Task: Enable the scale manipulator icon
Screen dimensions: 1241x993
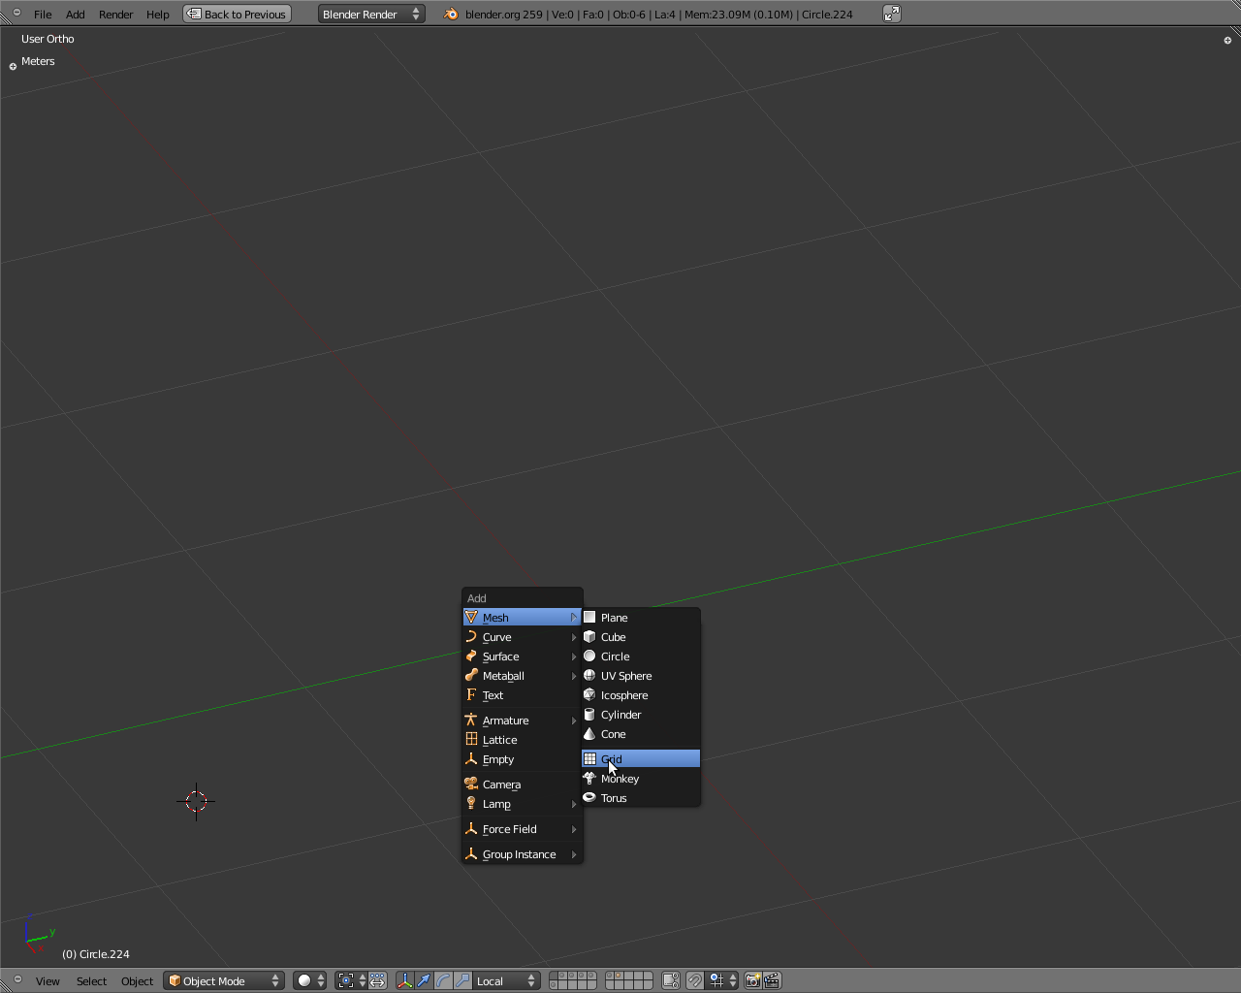Action: click(x=463, y=981)
